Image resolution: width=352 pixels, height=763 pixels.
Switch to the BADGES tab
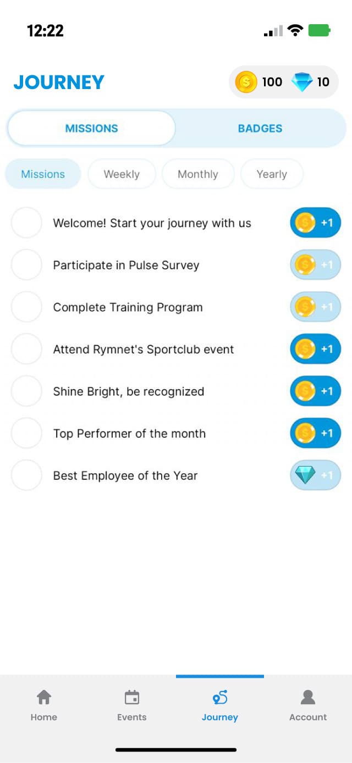pos(260,129)
